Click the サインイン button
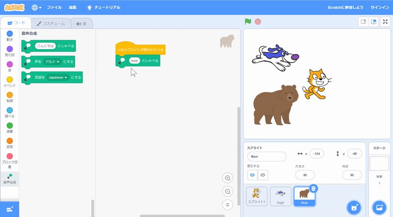 [379, 7]
